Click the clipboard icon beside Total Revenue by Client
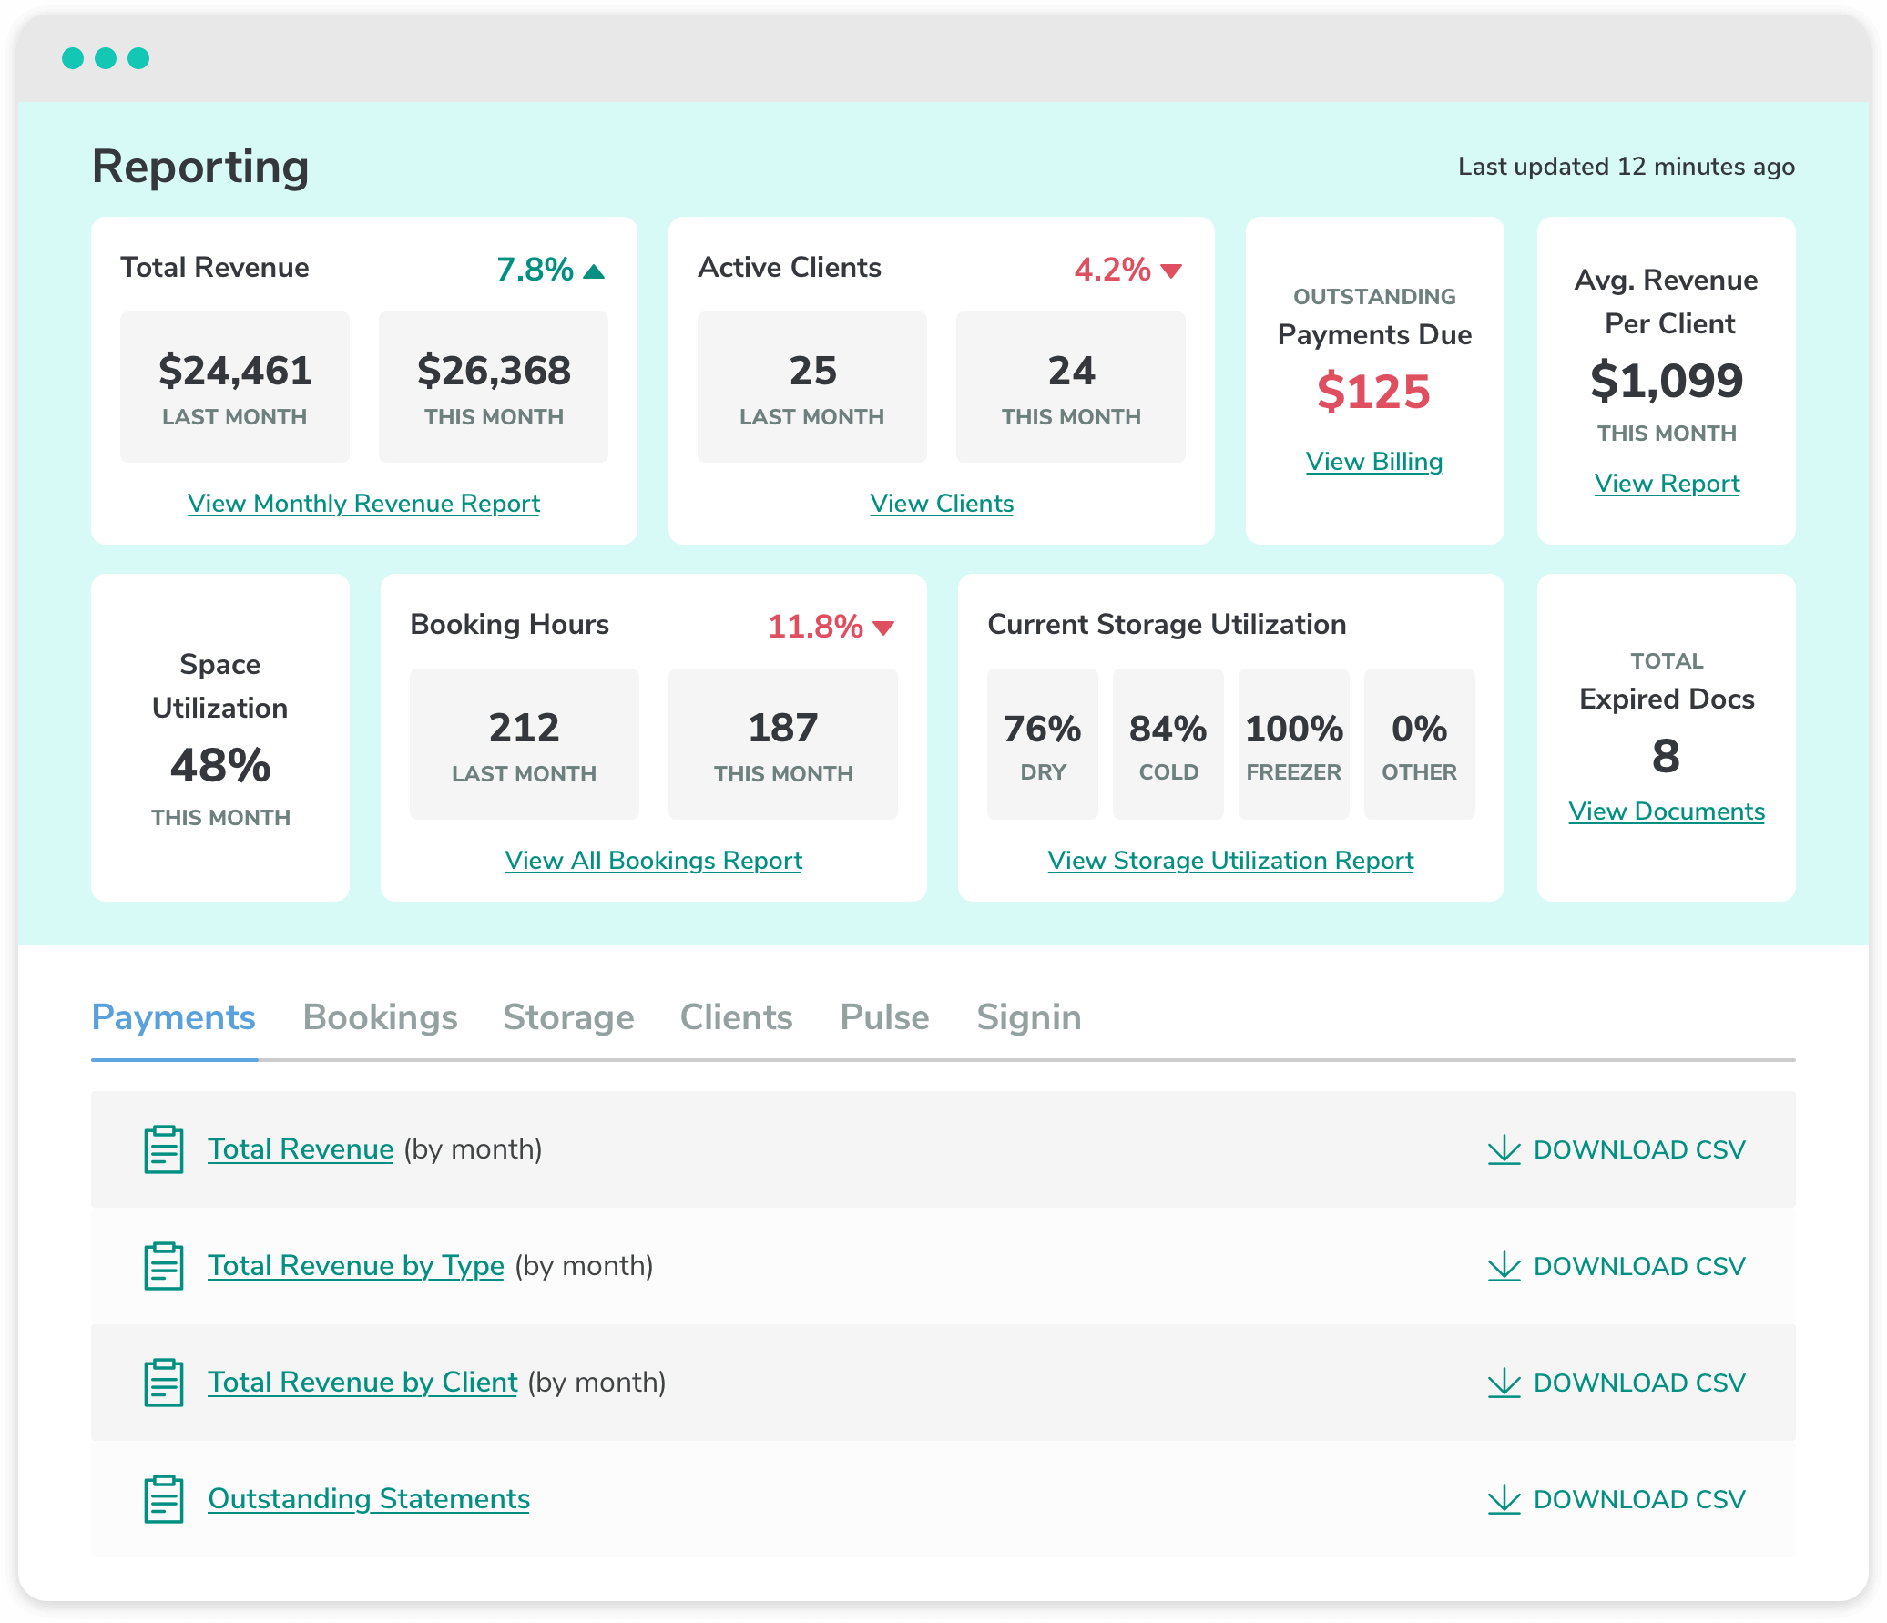This screenshot has width=1887, height=1623. [x=164, y=1383]
